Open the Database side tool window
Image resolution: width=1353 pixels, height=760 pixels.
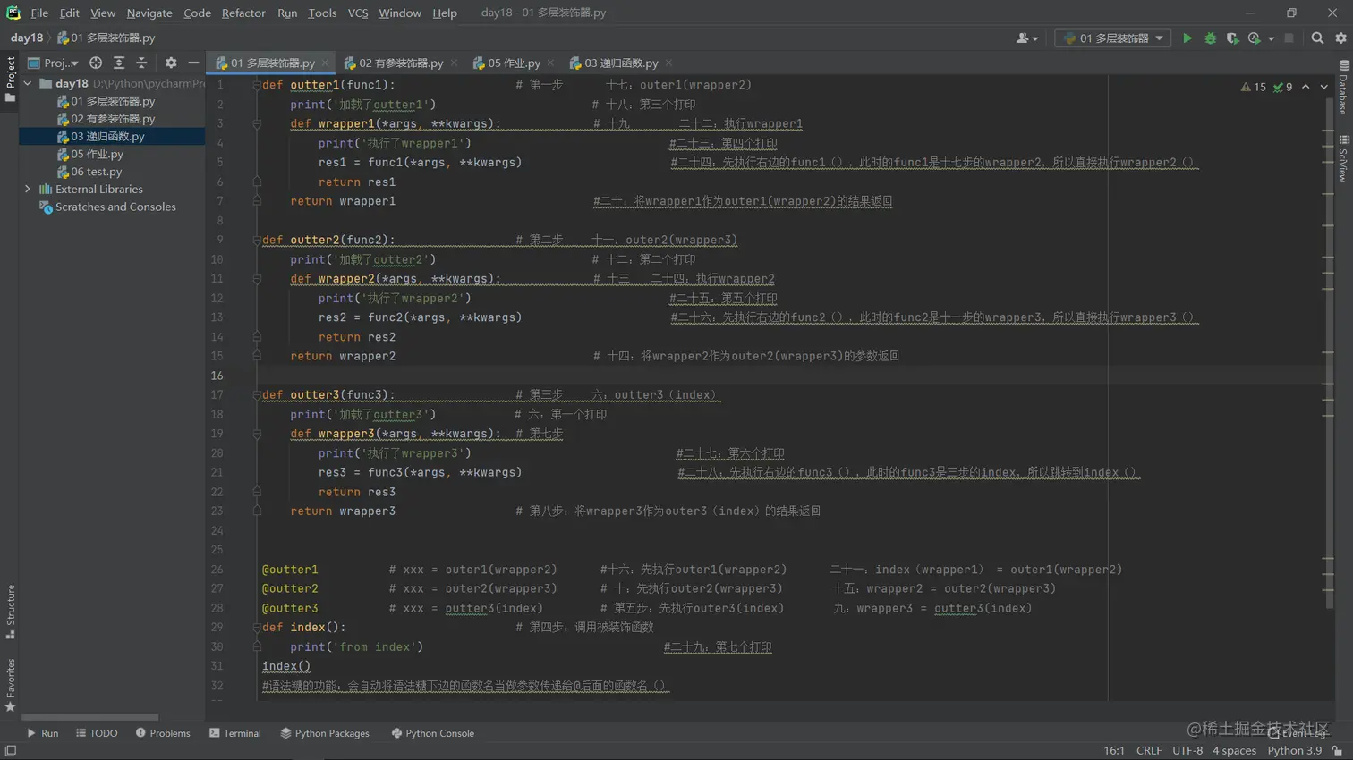[1344, 88]
